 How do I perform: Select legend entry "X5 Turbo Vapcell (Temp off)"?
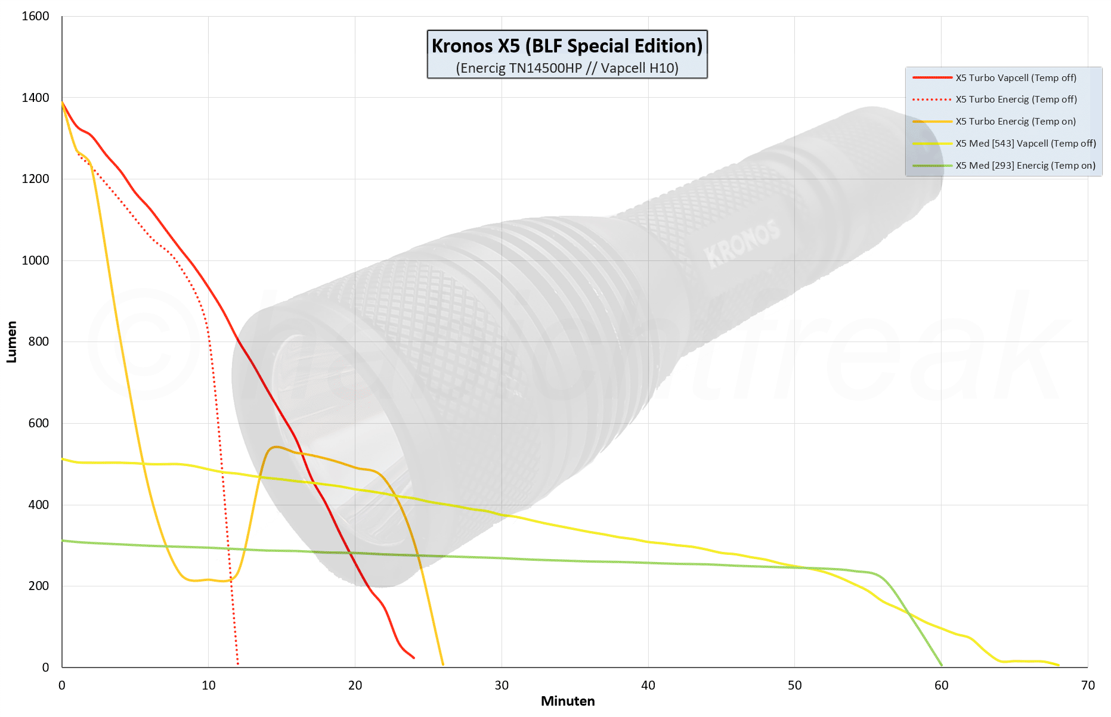click(x=1016, y=77)
